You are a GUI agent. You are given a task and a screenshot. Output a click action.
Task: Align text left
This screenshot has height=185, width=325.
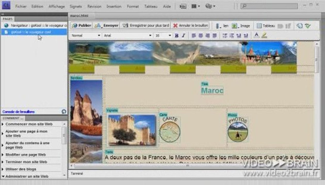click(194, 36)
